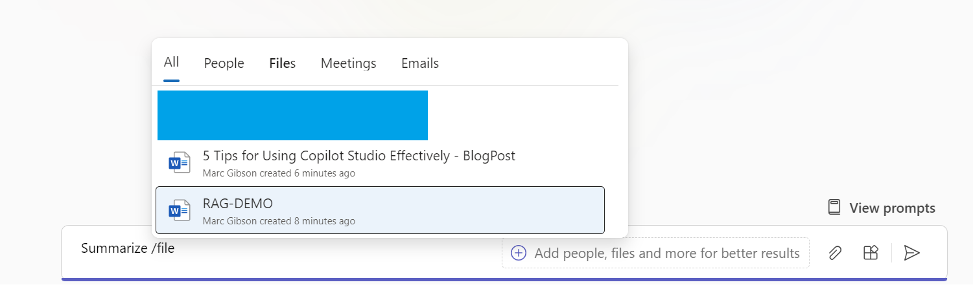Open the Files tab
The image size is (973, 289).
[282, 63]
